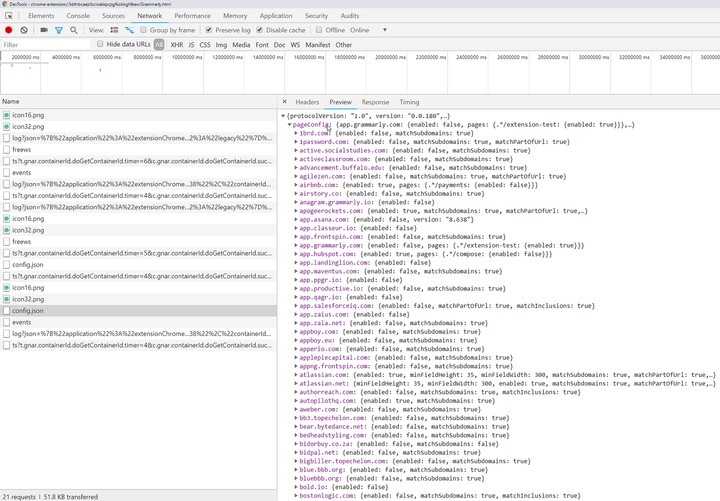Click in the Filter text field
The width and height of the screenshot is (720, 501).
[45, 45]
